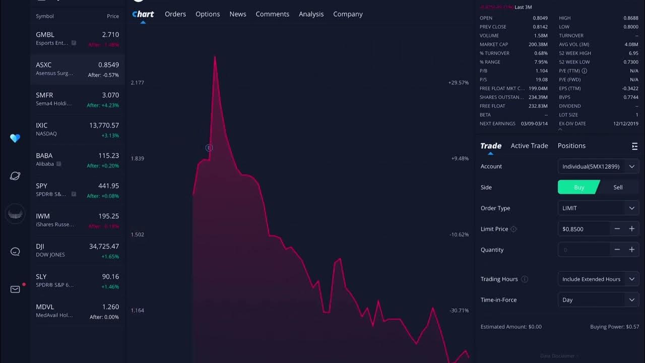Open the Account dropdown
Viewport: 645px width, 363px height.
[599, 166]
